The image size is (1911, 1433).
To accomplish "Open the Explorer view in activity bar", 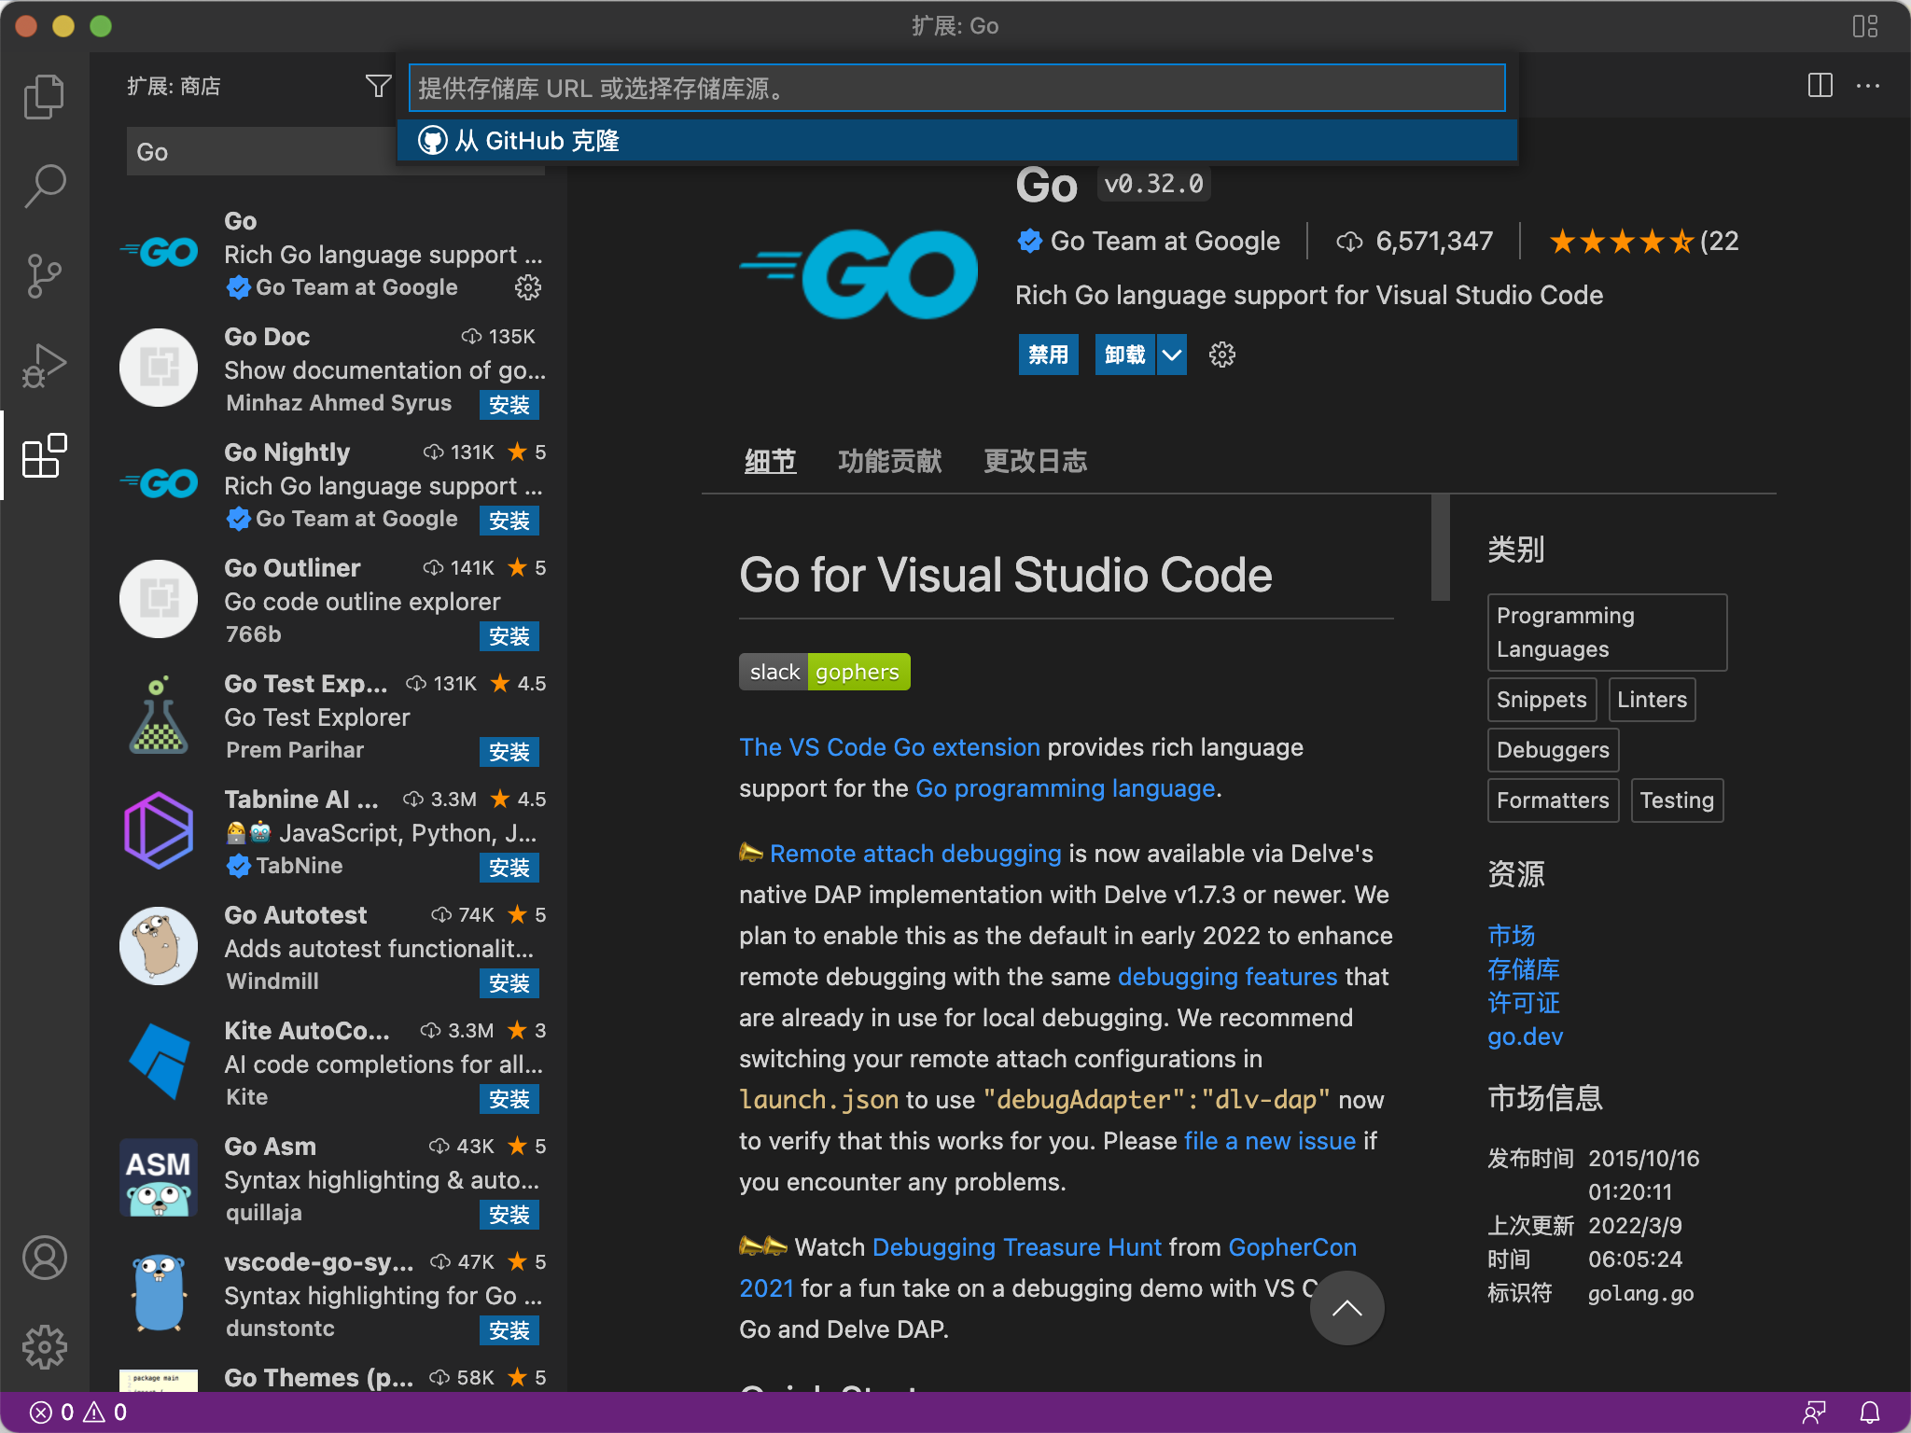I will (x=44, y=97).
